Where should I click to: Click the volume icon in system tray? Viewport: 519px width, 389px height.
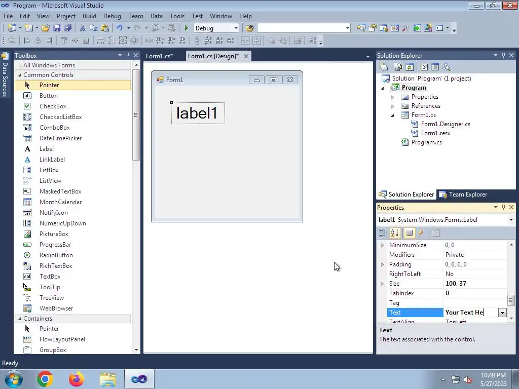point(468,380)
